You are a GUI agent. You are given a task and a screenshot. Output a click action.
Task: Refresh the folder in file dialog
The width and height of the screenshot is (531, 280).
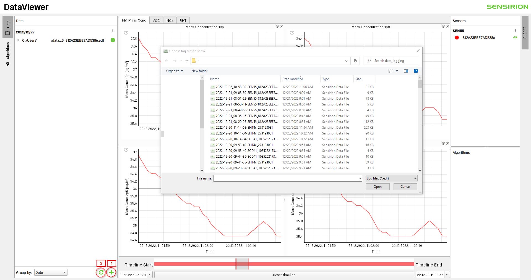click(355, 61)
